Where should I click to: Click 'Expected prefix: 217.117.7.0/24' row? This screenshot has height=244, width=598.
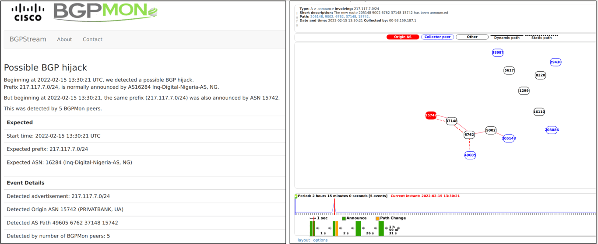click(x=144, y=149)
